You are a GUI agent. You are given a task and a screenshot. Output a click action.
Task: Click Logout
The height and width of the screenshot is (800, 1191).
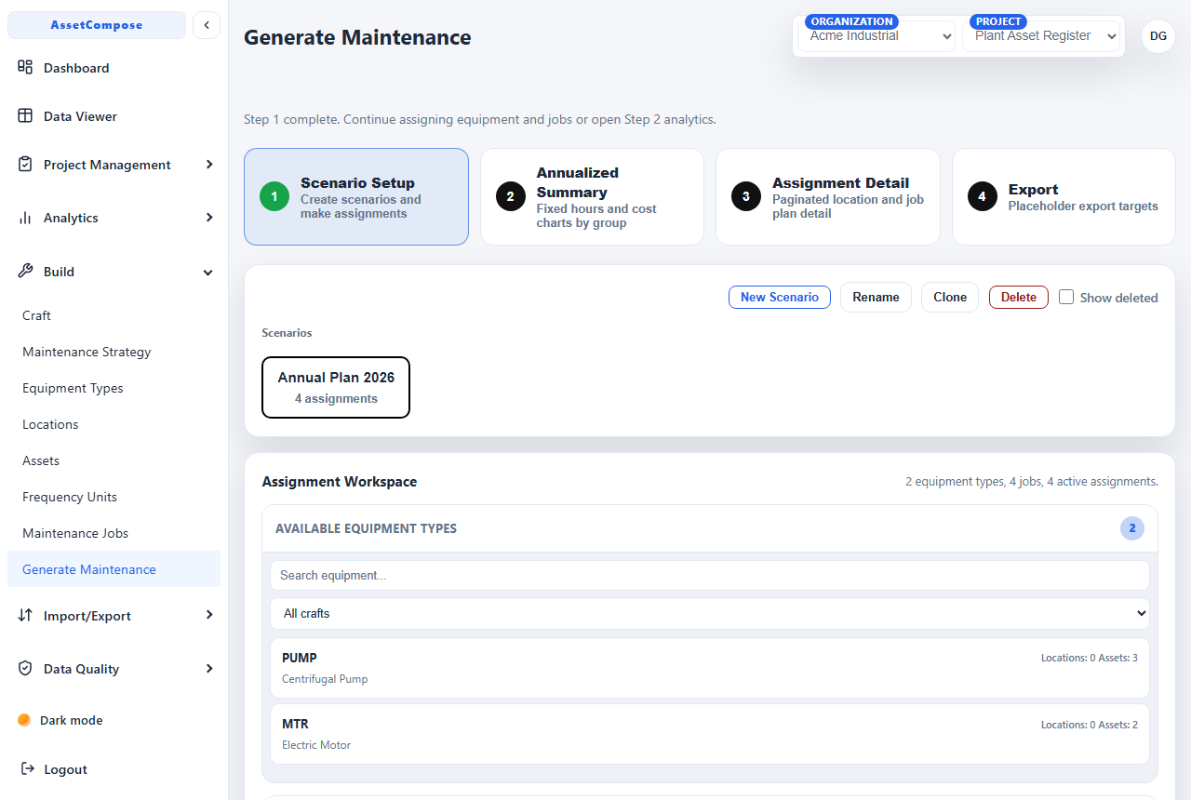(x=65, y=769)
